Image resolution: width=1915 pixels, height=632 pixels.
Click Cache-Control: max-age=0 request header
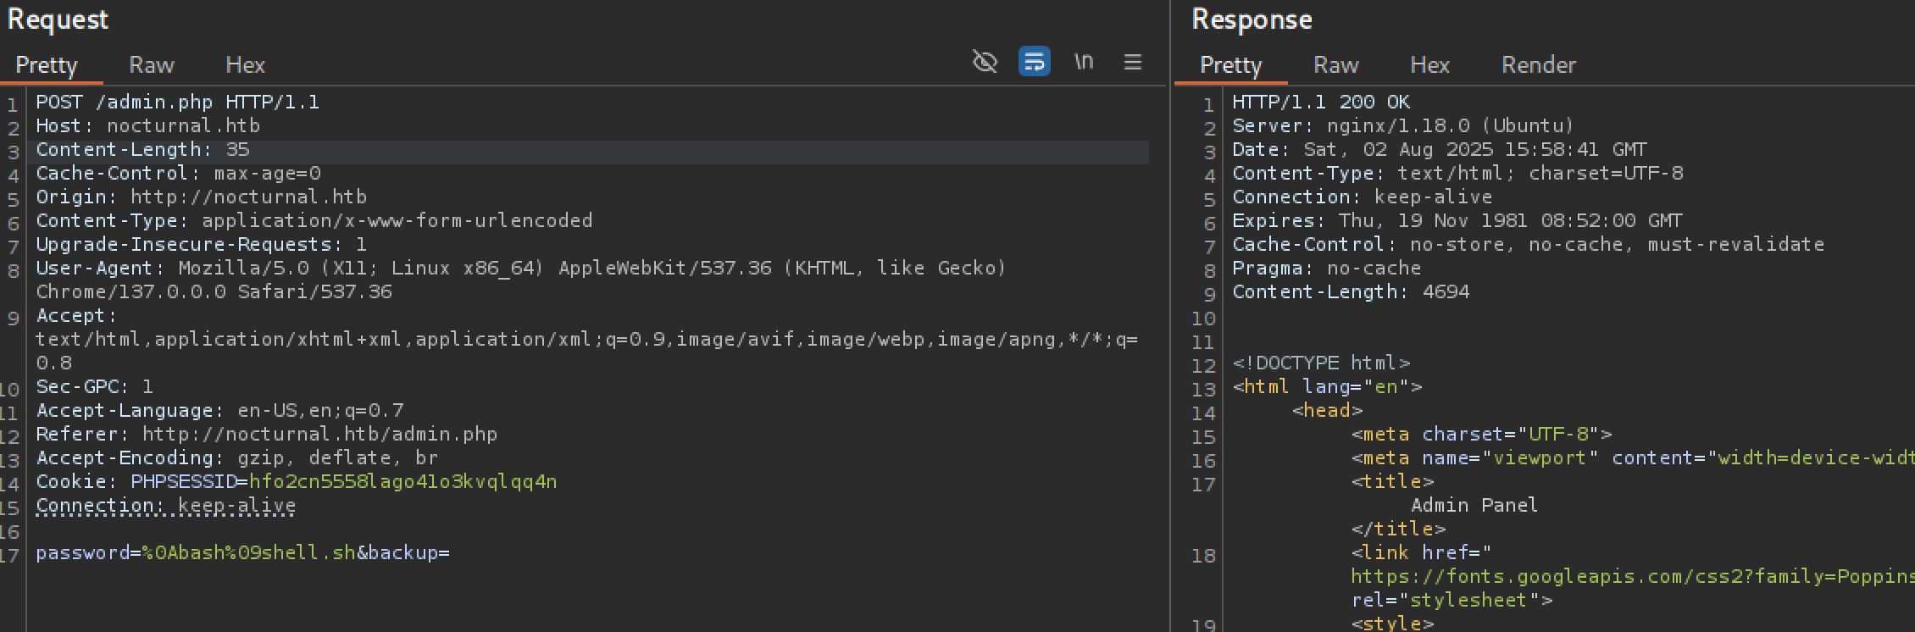coord(178,174)
